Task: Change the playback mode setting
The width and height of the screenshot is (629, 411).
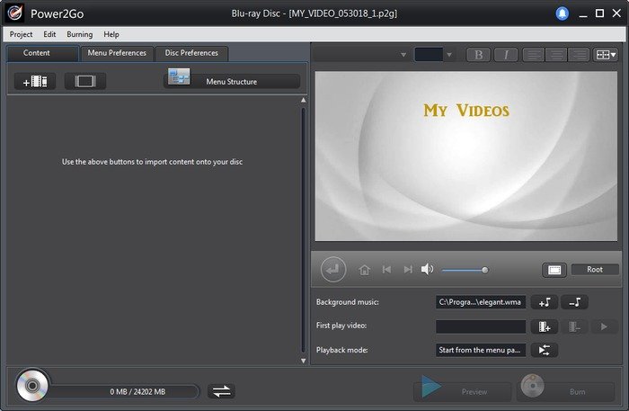Action: 544,350
